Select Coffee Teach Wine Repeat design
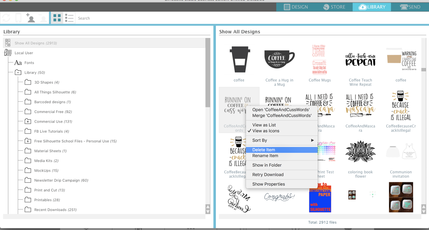 pos(360,59)
